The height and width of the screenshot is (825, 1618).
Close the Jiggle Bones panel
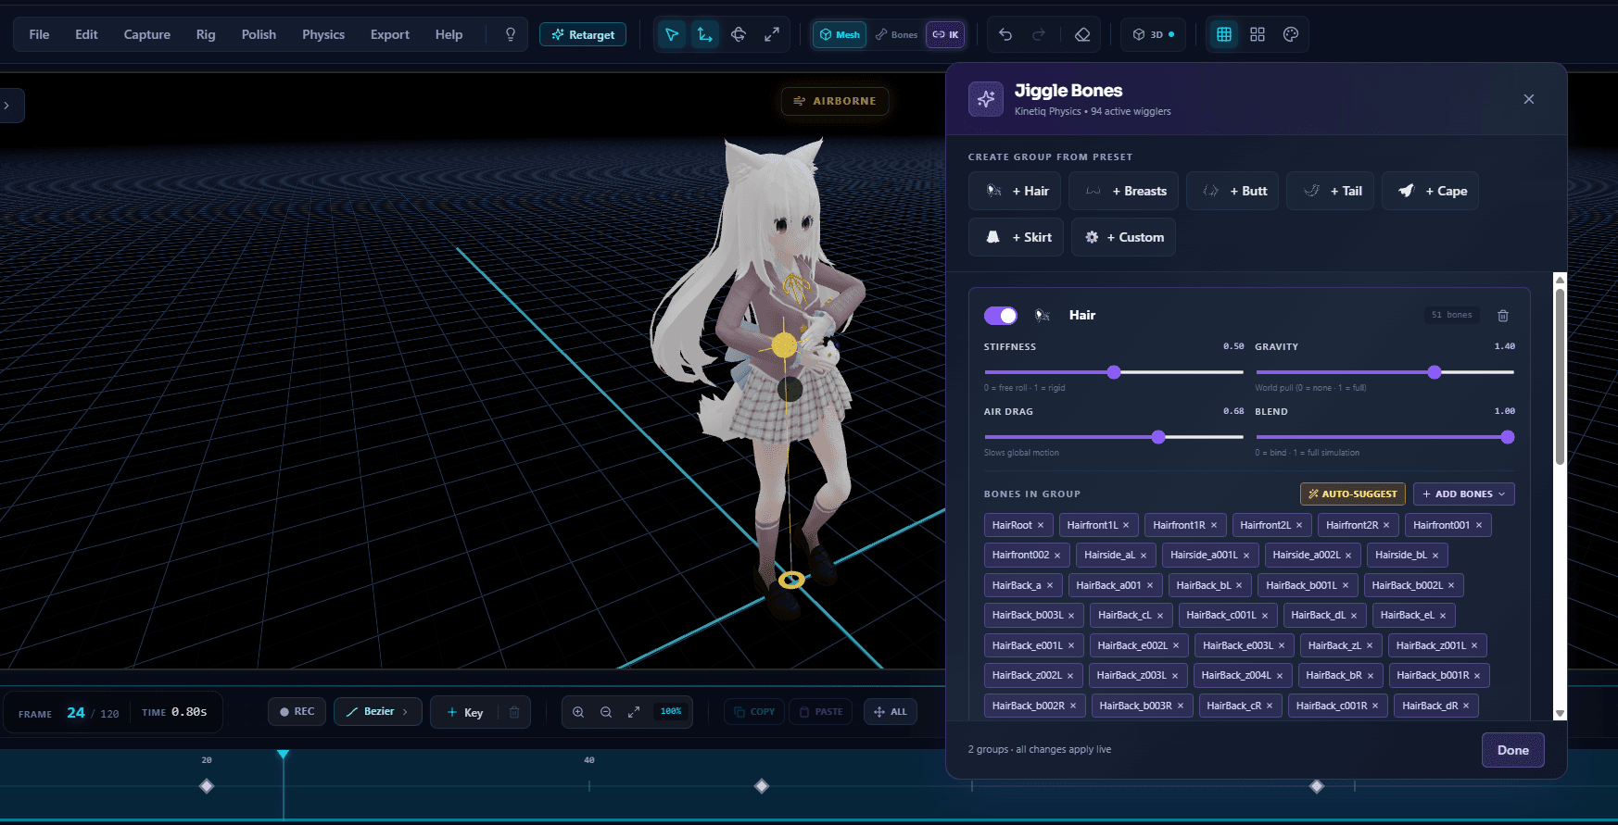[1529, 99]
